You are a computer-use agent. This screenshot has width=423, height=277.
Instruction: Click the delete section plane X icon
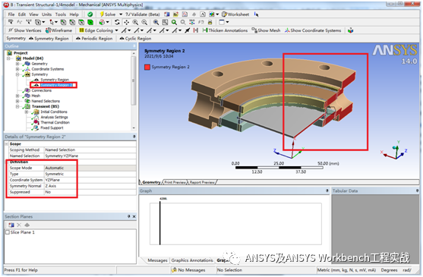coord(19,225)
